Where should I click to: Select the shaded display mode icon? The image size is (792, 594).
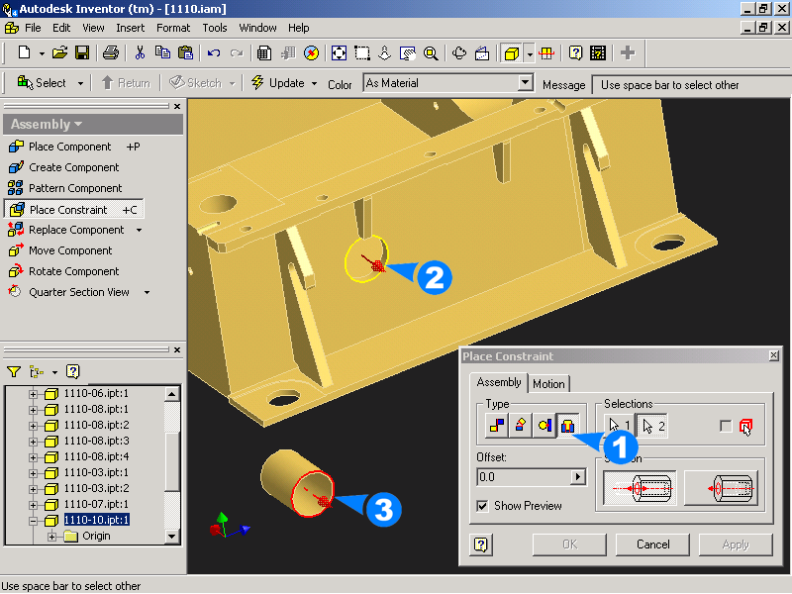click(x=512, y=52)
